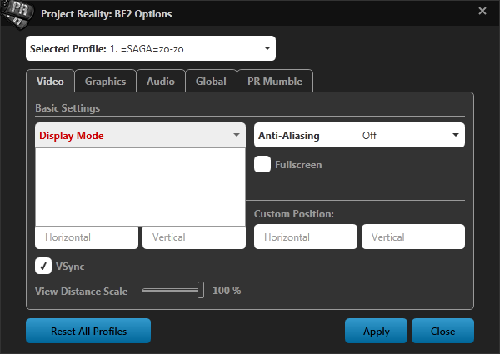Click the View Distance Scale slider handle
Screen dimensions: 500x354
[x=201, y=290]
